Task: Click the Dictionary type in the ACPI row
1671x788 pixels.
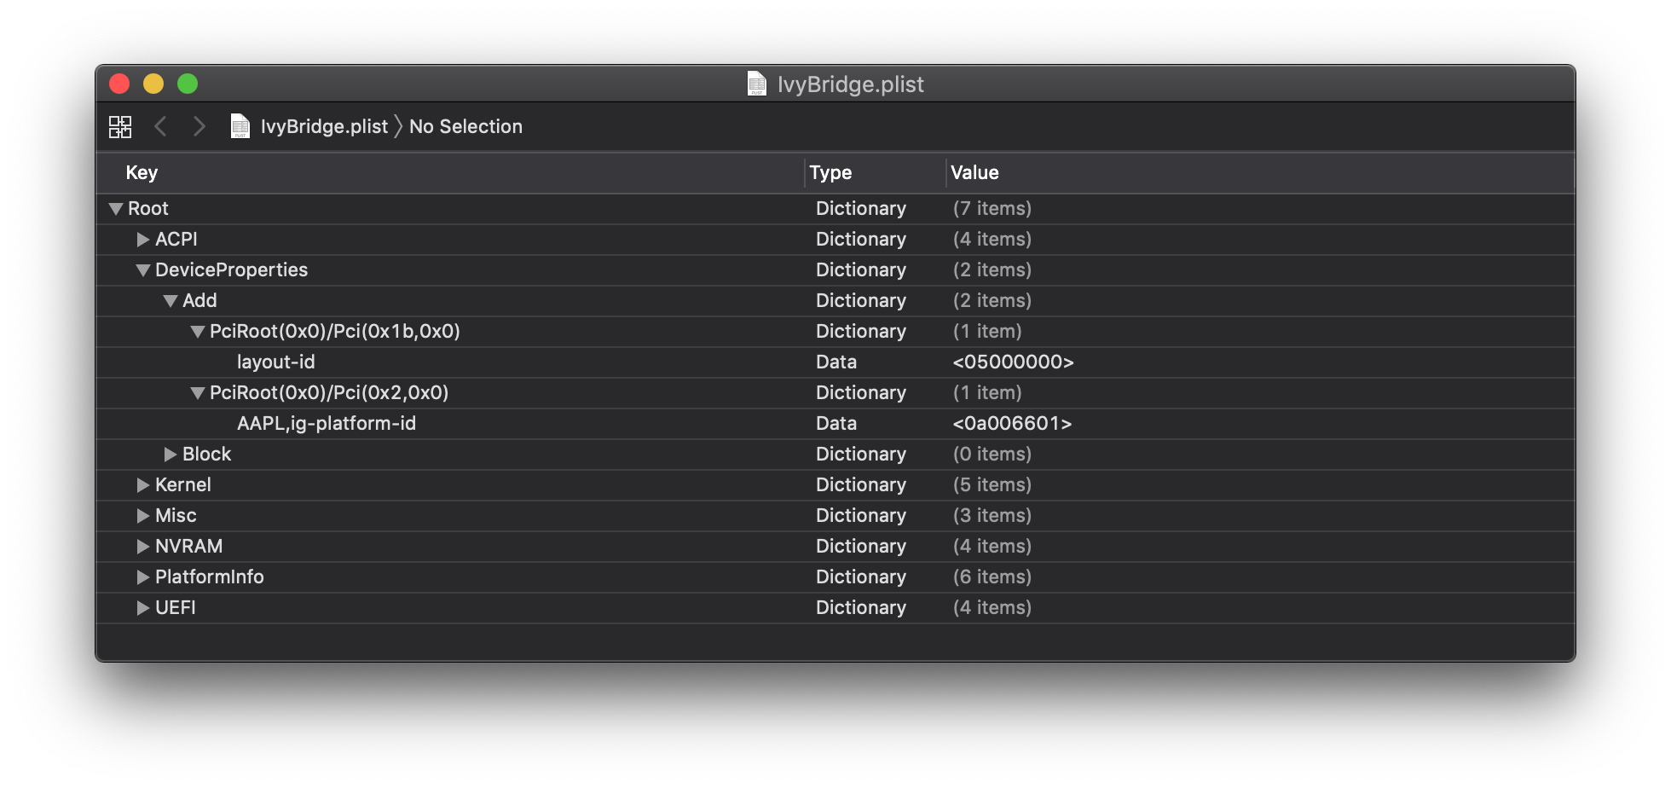Action: tap(861, 239)
